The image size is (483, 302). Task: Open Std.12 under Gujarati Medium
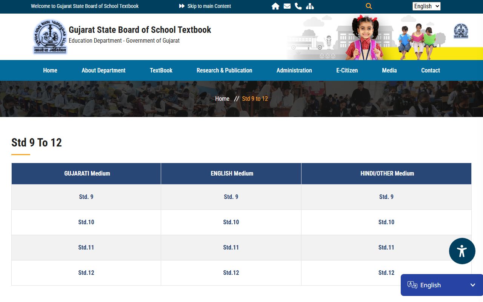86,273
